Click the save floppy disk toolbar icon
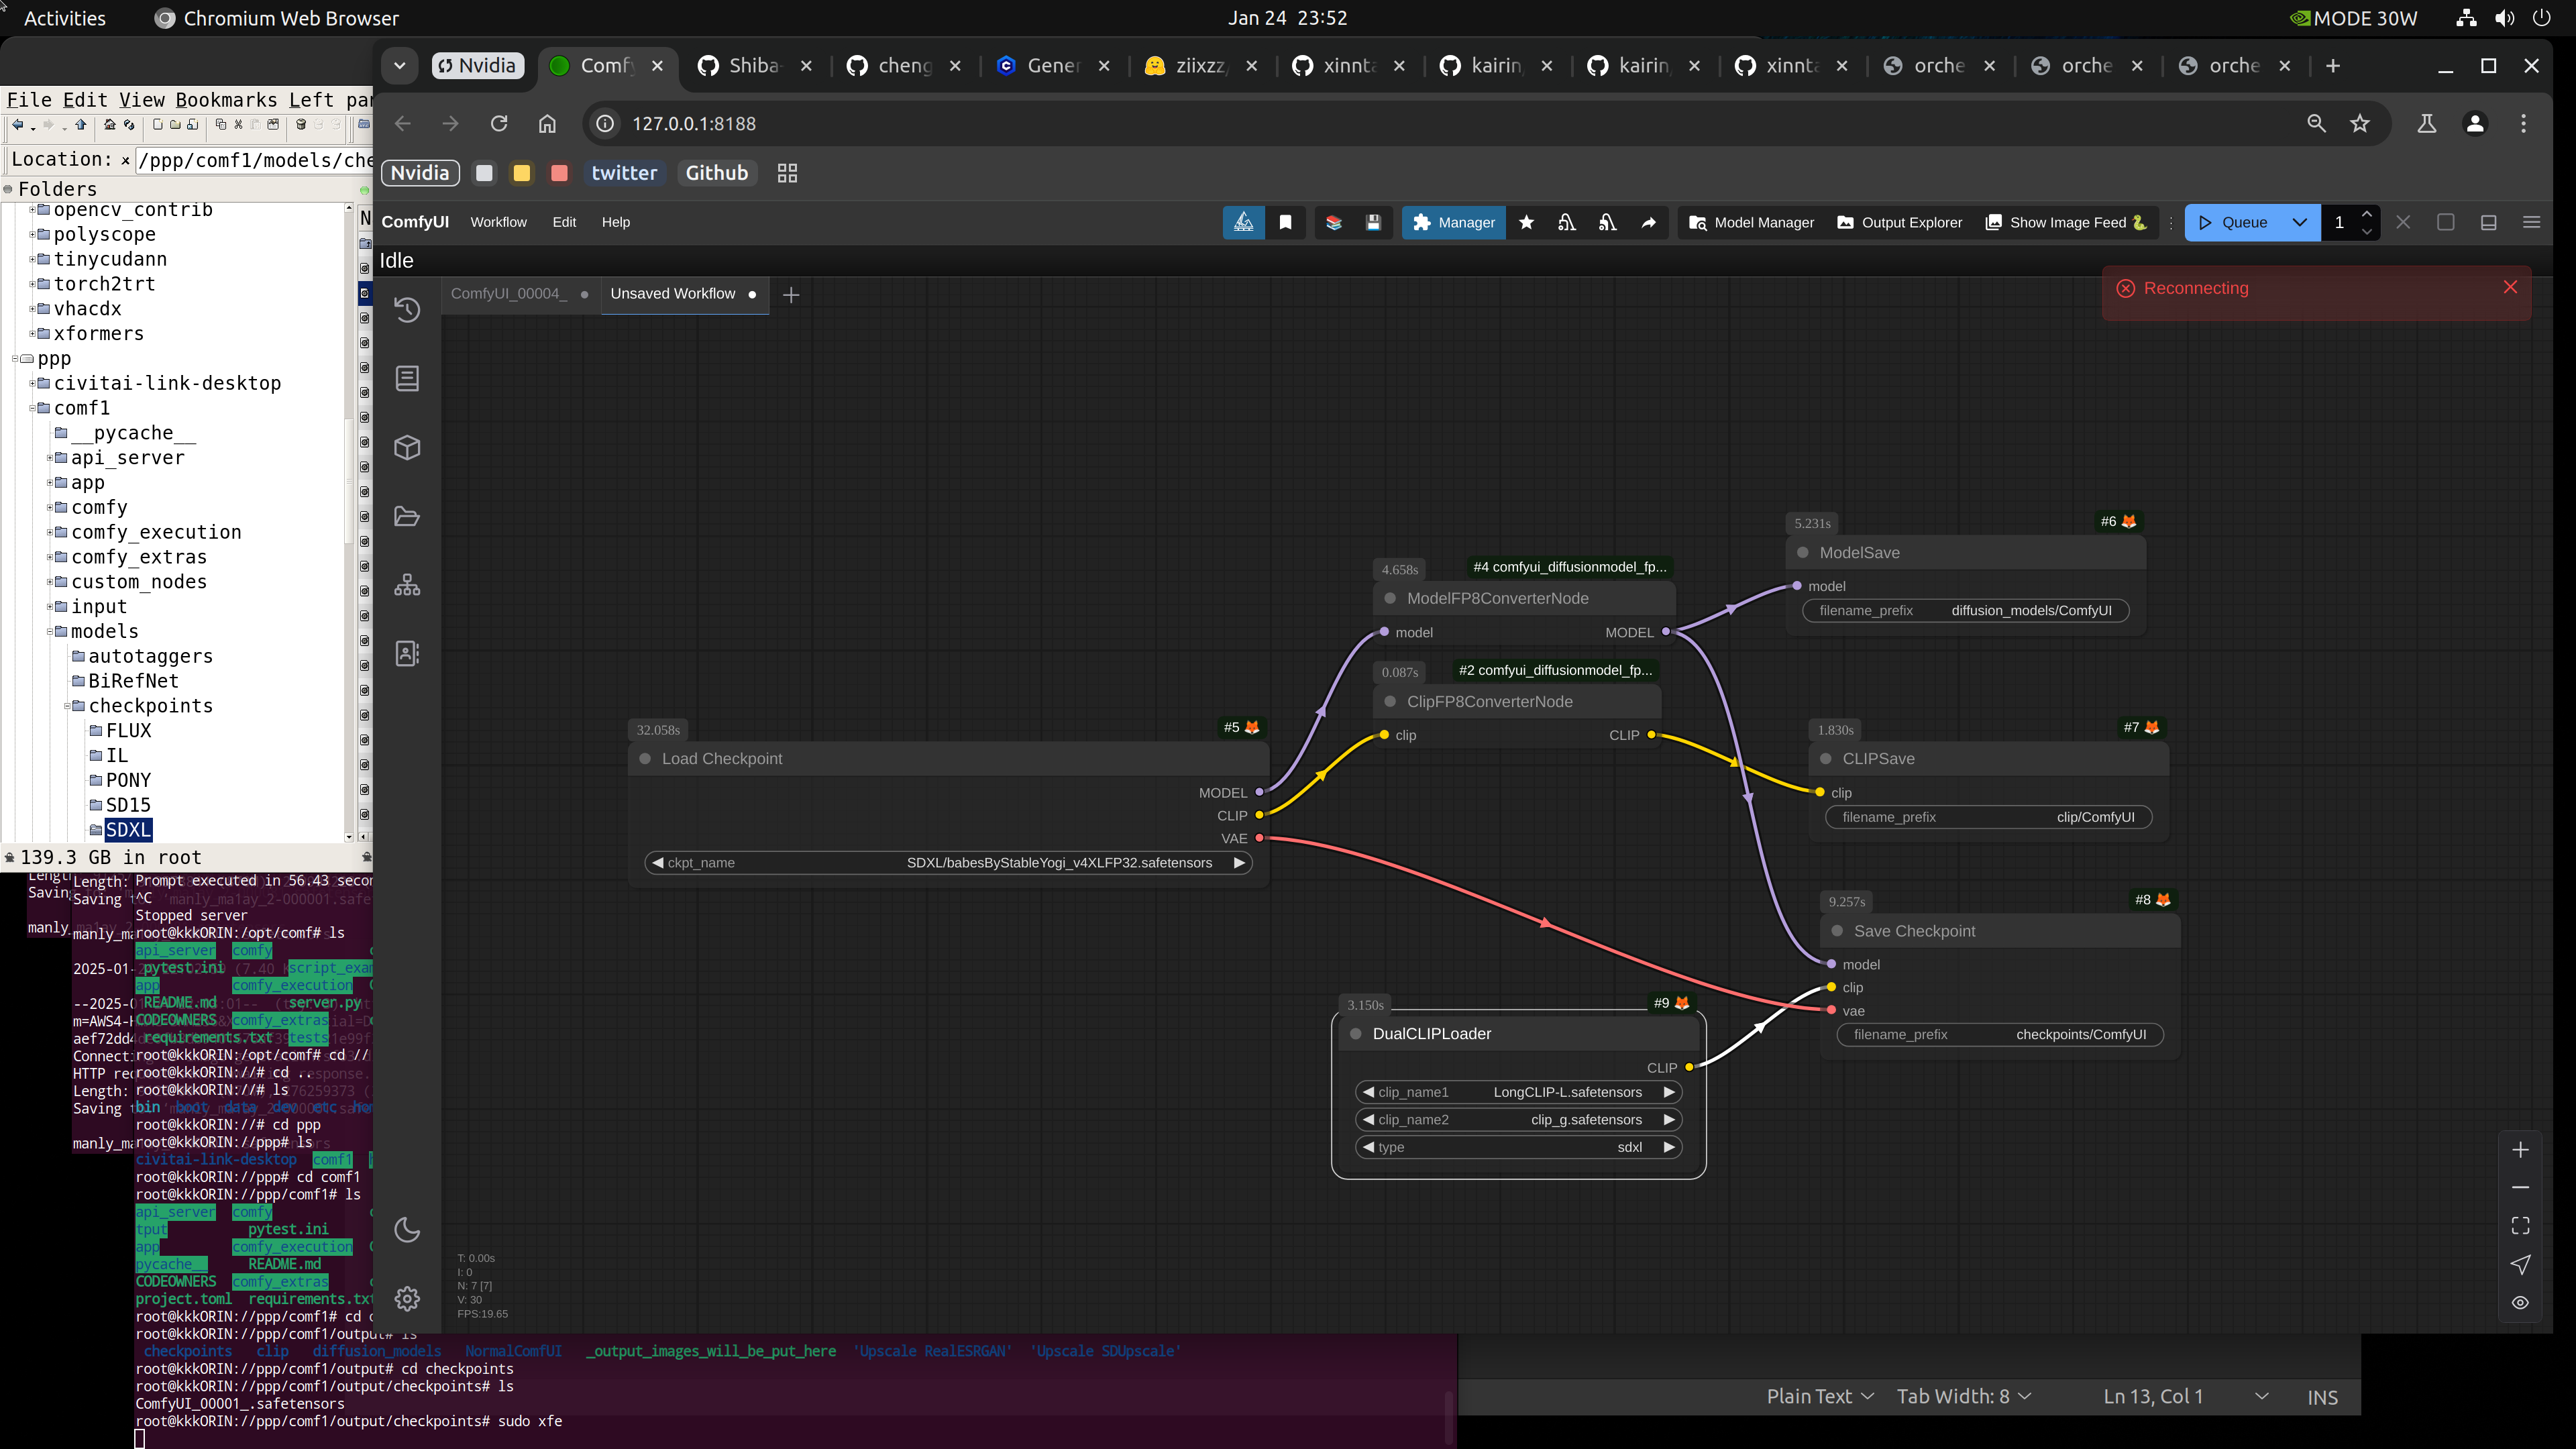This screenshot has width=2576, height=1449. pyautogui.click(x=1373, y=222)
